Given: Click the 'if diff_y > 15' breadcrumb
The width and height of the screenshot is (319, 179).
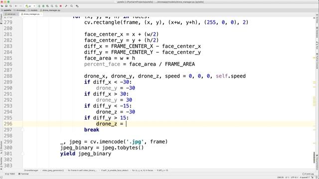Looking at the screenshot, I should point(162,171).
